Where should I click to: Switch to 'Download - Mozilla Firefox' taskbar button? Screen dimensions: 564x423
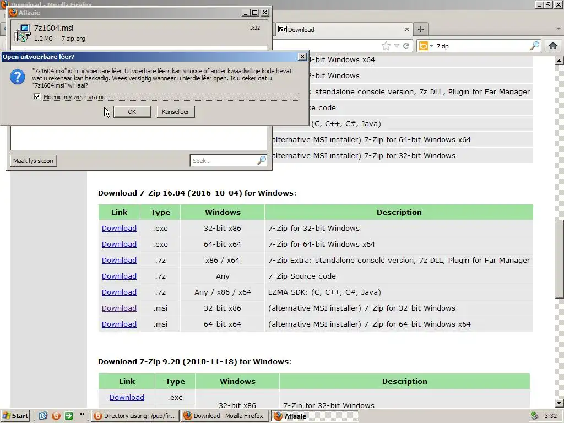pos(225,416)
